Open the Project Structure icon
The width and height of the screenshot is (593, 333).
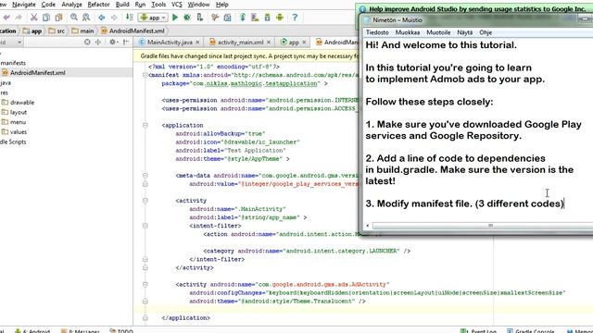pyautogui.click(x=227, y=18)
